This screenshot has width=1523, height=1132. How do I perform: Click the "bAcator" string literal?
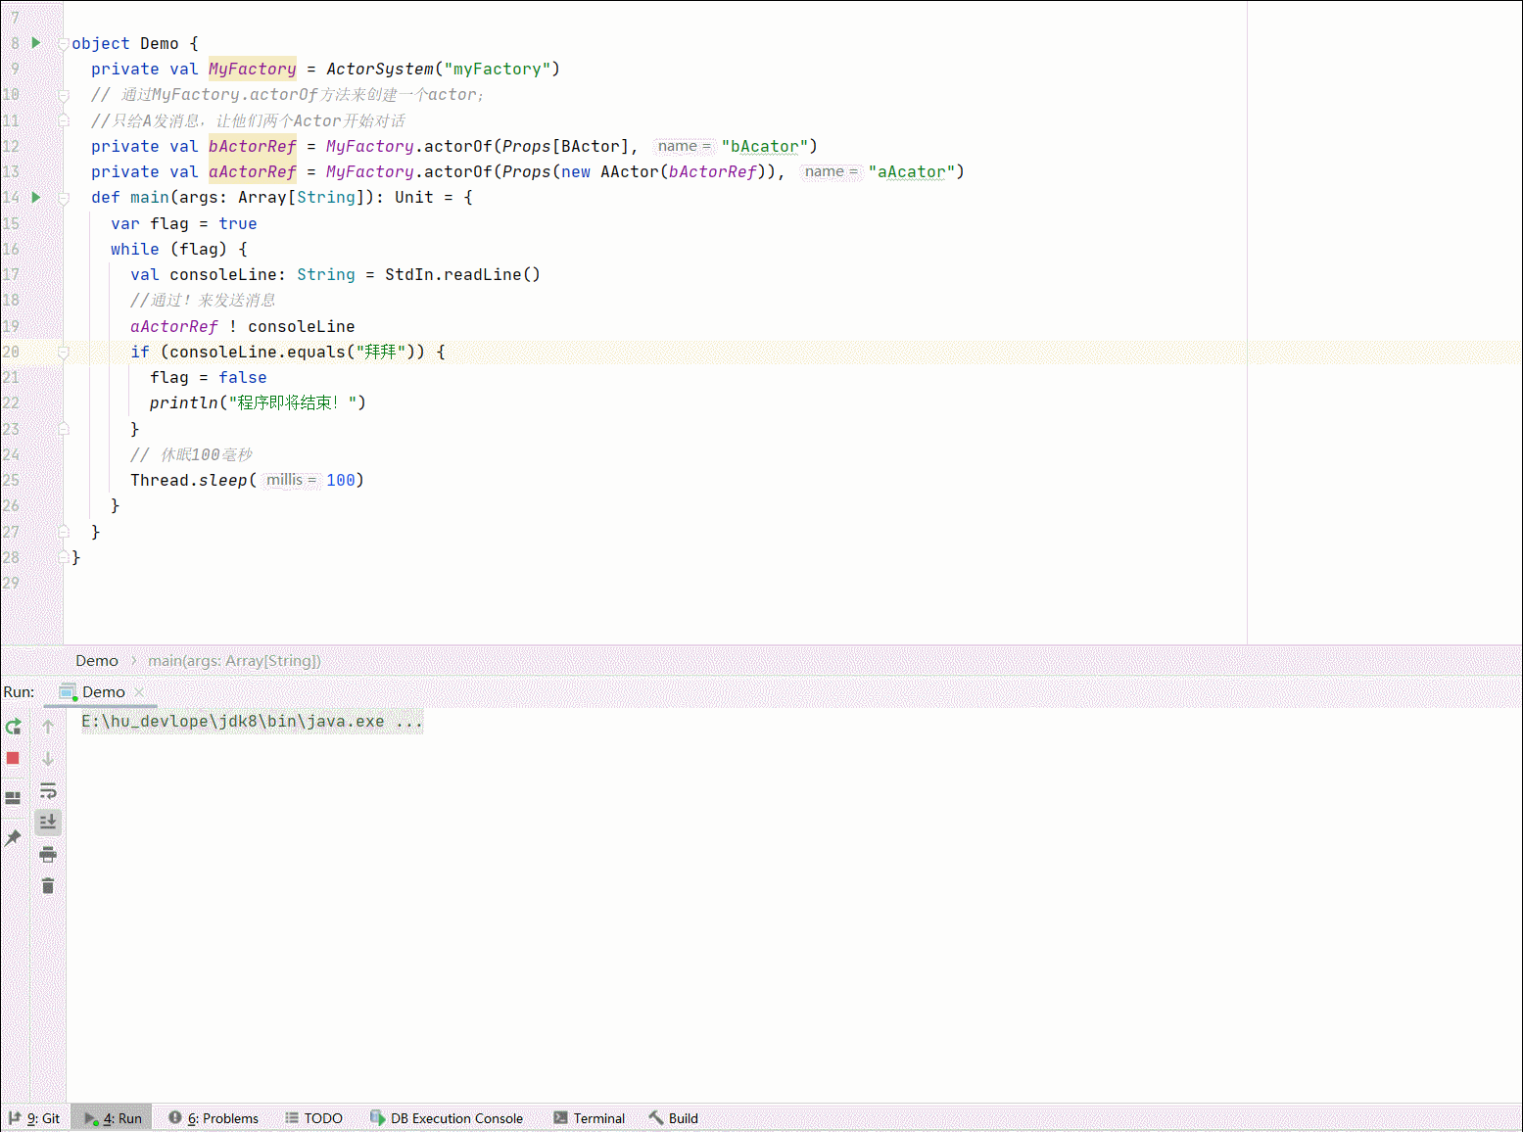(764, 146)
